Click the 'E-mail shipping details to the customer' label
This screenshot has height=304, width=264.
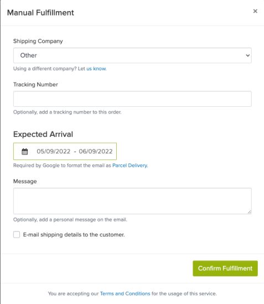[74, 235]
